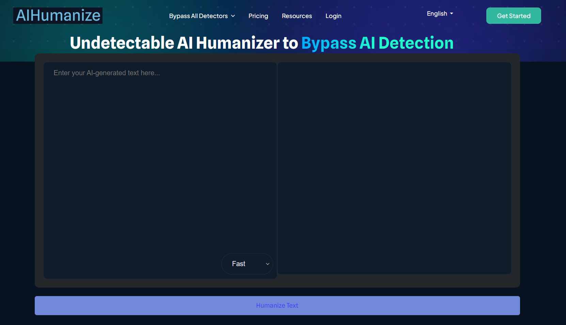Expand the Fast mode chevron
This screenshot has width=566, height=325.
[x=267, y=264]
